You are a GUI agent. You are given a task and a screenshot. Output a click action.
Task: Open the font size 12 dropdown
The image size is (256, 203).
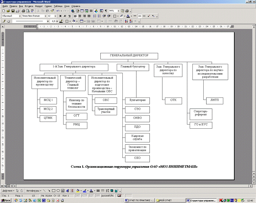click(x=55, y=16)
